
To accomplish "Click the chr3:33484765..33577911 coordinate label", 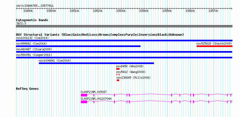I will [x=35, y=6].
